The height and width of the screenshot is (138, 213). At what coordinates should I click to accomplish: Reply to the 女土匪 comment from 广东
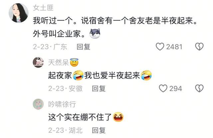[x=84, y=47]
